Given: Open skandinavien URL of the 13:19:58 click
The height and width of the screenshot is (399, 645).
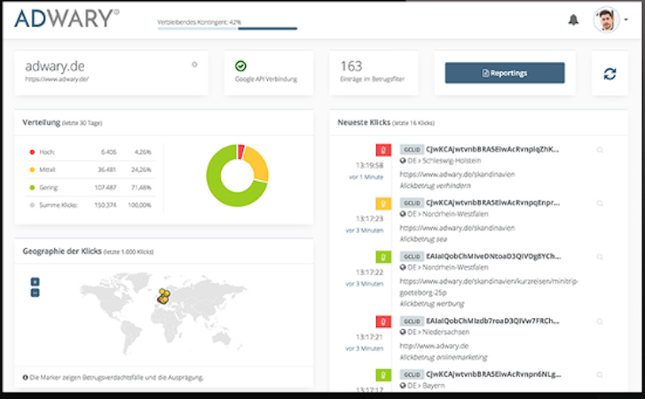Looking at the screenshot, I should tap(457, 174).
